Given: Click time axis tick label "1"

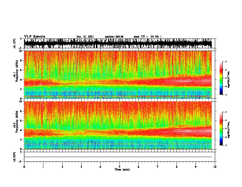Looking at the screenshot, I should click(43, 167).
